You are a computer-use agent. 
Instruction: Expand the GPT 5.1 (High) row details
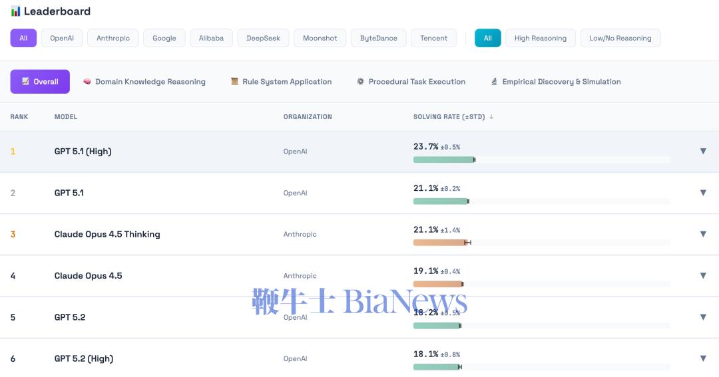(x=702, y=152)
